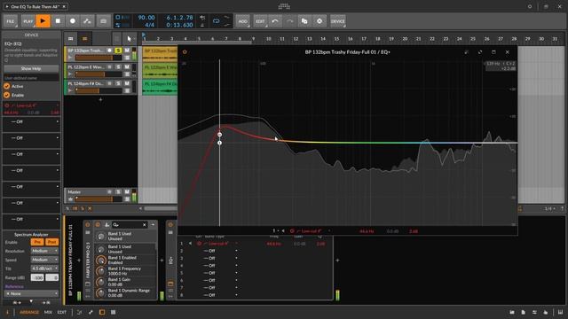
Task: Enable the Pre spectrum analyzer button
Action: click(x=37, y=242)
